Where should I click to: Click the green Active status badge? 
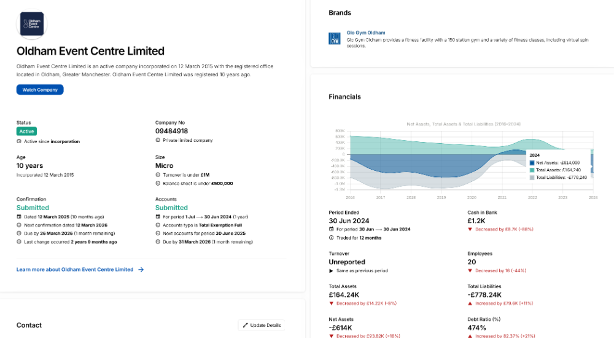pyautogui.click(x=26, y=132)
